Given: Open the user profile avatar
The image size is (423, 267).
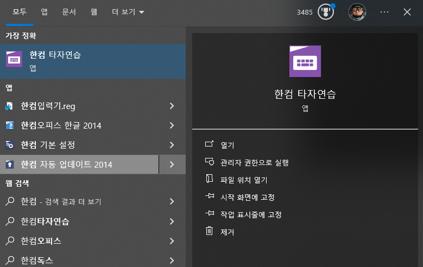Looking at the screenshot, I should click(357, 12).
